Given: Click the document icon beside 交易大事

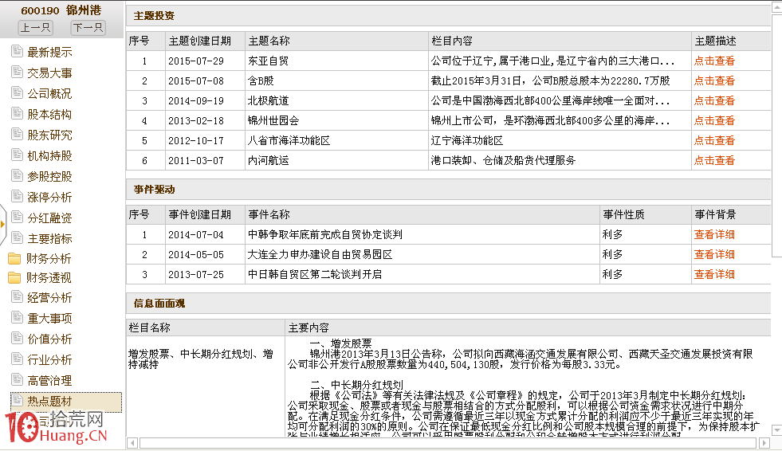Looking at the screenshot, I should point(17,73).
